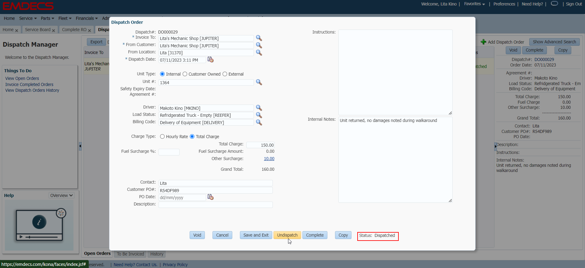Viewport: 585px width, 268px height.
Task: Click the Fuel Surcharge % field
Action: 169,152
